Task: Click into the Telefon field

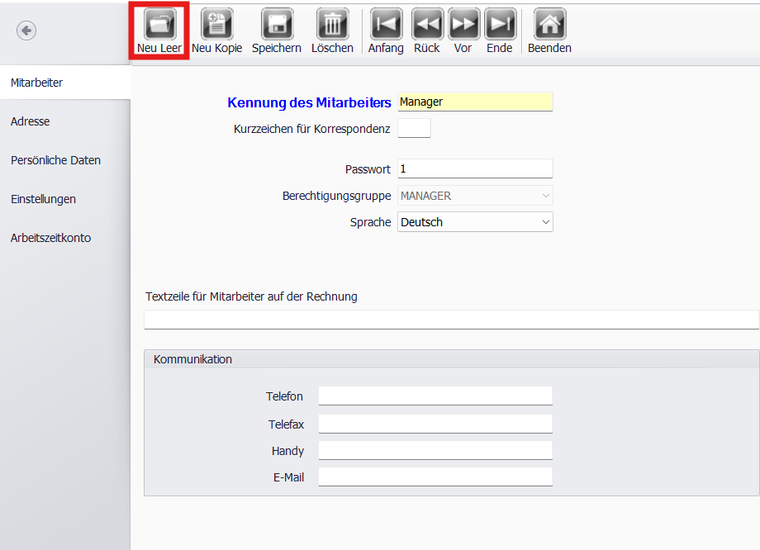Action: tap(435, 396)
